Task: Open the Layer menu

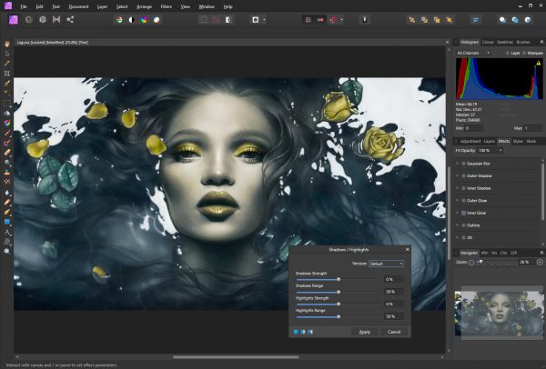Action: (x=102, y=6)
